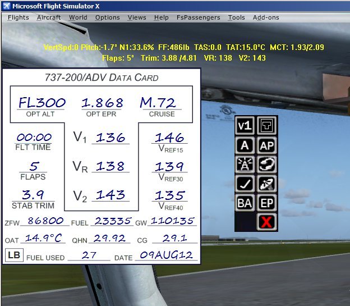Open the Help menu
350x306 pixels.
pos(161,17)
